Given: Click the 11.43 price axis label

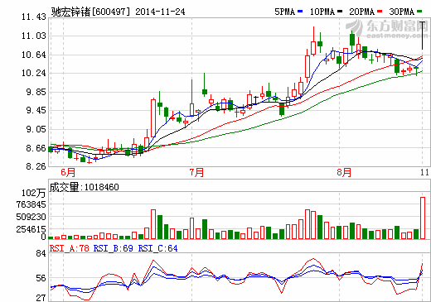Looking at the screenshot, I should pyautogui.click(x=34, y=17).
